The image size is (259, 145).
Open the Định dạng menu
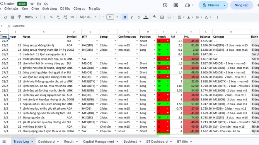[x=49, y=8]
